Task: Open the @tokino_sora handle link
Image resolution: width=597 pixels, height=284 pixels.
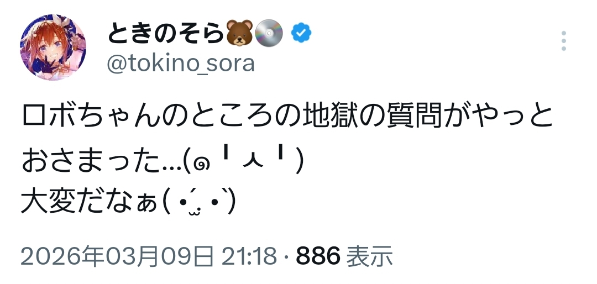Action: click(x=180, y=64)
